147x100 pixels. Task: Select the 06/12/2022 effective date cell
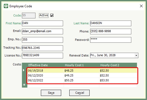pos(45,80)
